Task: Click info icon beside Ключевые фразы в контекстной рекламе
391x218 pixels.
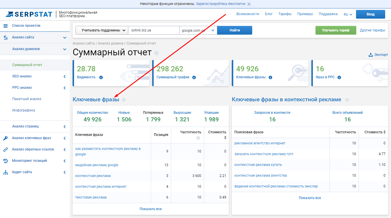Action: coord(347,100)
